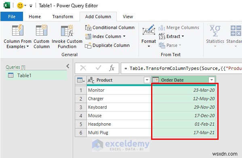Image resolution: width=242 pixels, height=158 pixels.
Task: Open the Extract dropdown
Action: pos(171,36)
